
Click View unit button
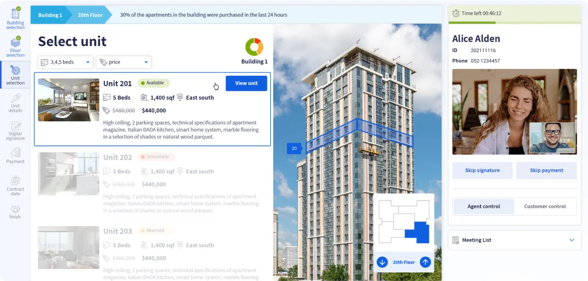(x=247, y=83)
